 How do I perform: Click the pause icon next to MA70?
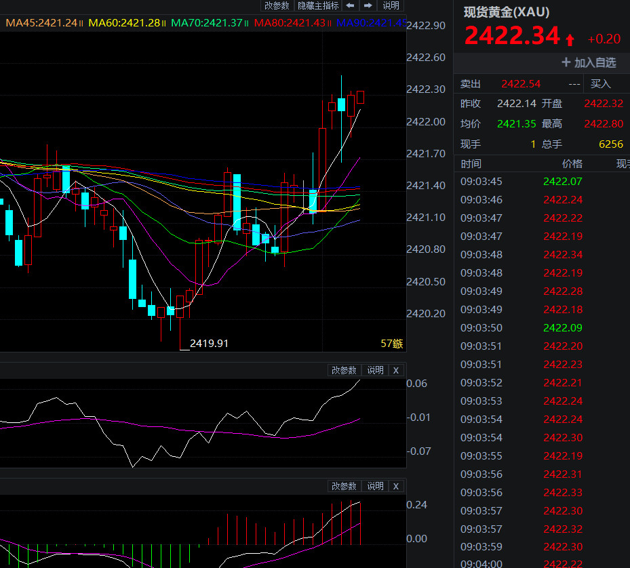[247, 23]
